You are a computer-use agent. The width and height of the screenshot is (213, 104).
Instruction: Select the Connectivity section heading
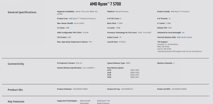(x=16, y=64)
